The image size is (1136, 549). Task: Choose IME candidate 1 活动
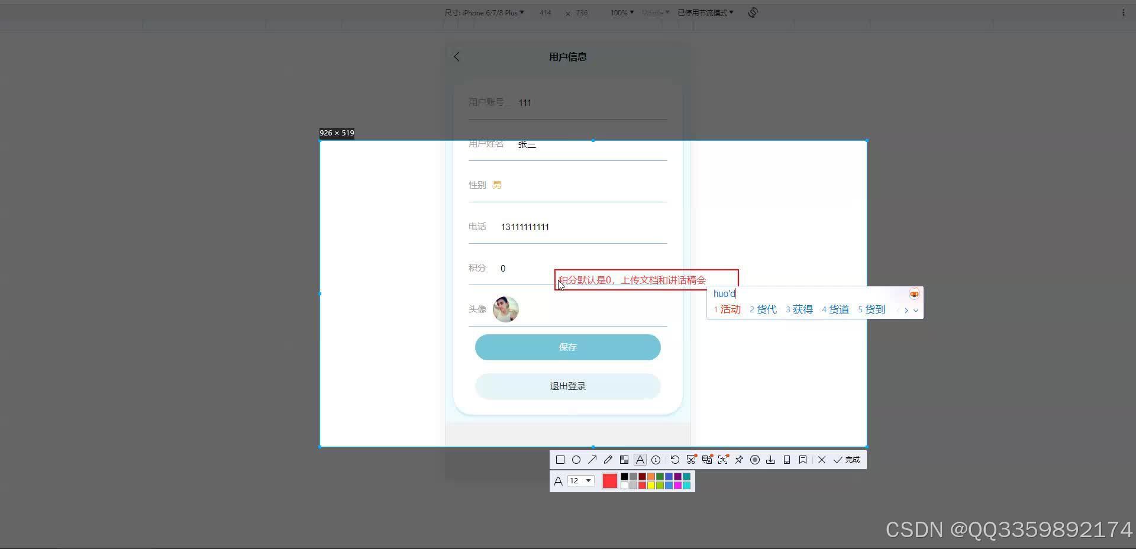(x=727, y=309)
